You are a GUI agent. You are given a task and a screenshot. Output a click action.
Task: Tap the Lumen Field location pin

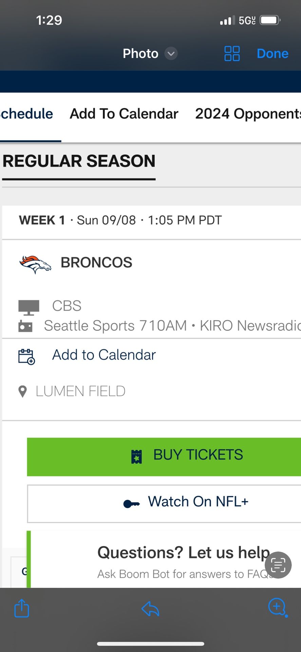point(23,392)
